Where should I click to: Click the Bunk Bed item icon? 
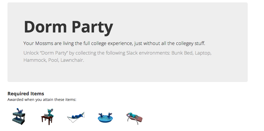coord(19,116)
